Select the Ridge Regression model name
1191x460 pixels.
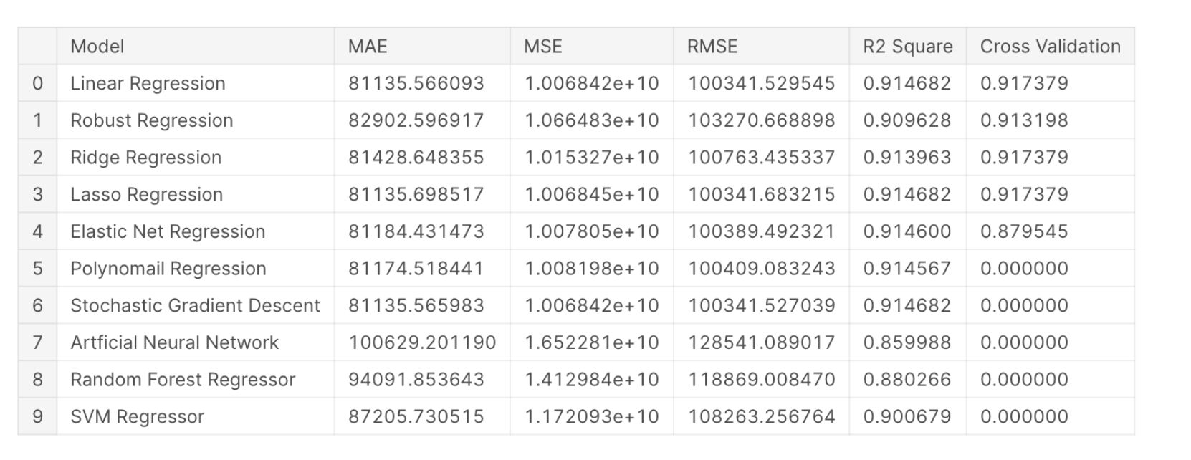146,158
